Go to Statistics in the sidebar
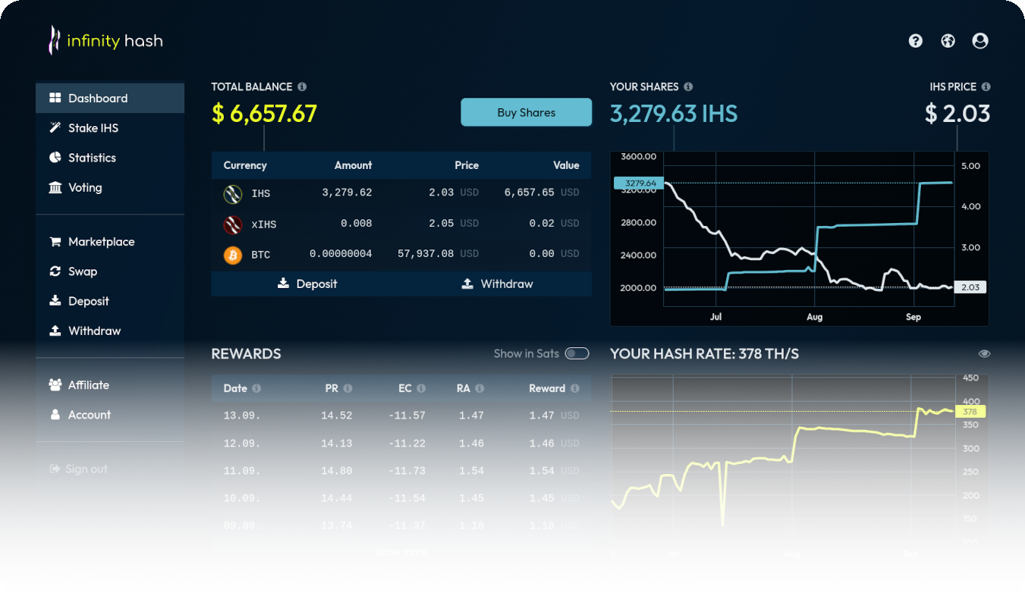 click(x=110, y=158)
